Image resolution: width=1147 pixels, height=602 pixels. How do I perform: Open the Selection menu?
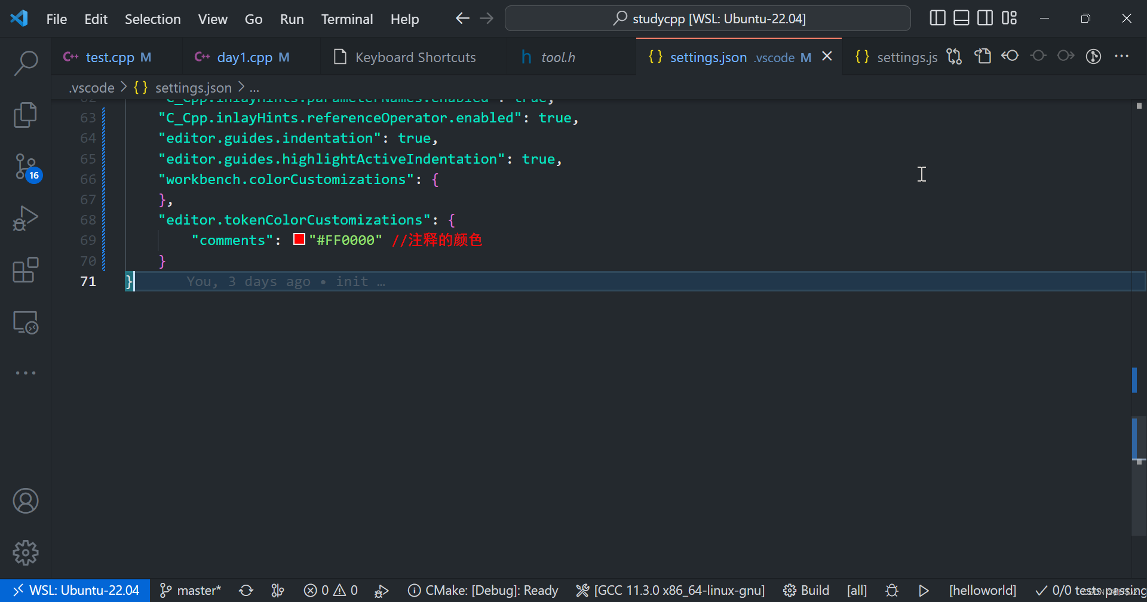click(152, 19)
